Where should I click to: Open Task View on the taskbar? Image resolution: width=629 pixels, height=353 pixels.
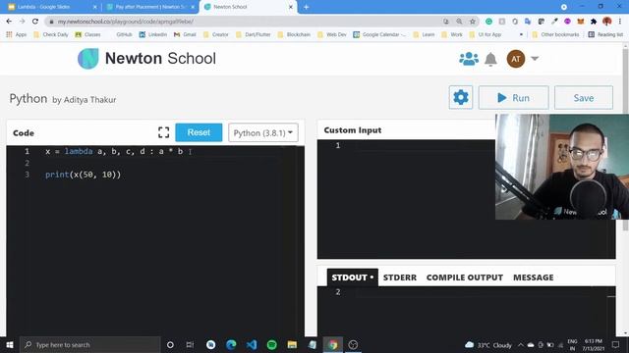pos(190,344)
